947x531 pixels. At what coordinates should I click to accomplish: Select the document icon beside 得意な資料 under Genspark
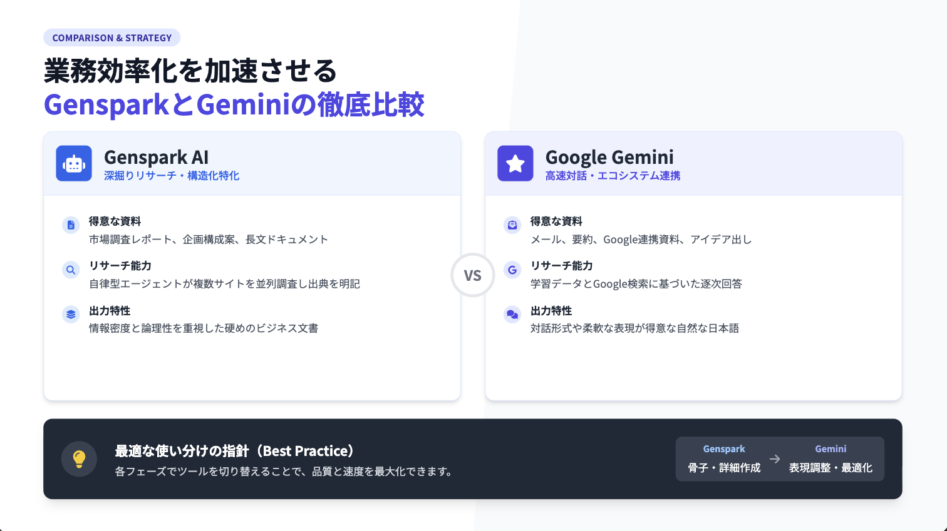click(x=71, y=225)
